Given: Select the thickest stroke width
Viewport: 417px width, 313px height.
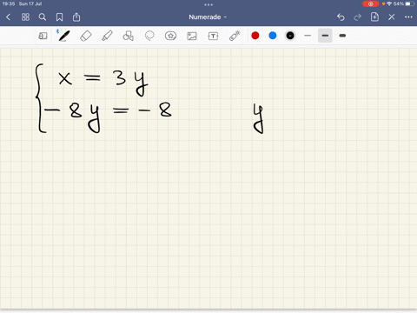Looking at the screenshot, I should 342,36.
